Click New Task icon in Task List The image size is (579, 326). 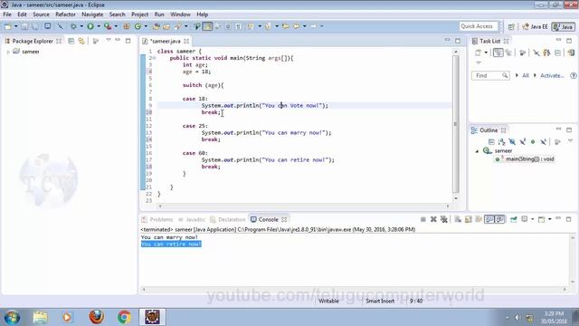pos(479,53)
